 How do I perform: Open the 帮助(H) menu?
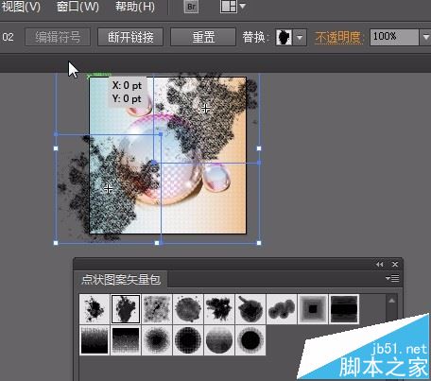(x=135, y=7)
